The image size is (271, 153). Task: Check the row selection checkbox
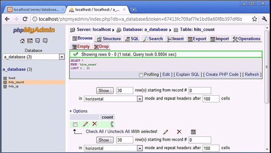tap(75, 125)
